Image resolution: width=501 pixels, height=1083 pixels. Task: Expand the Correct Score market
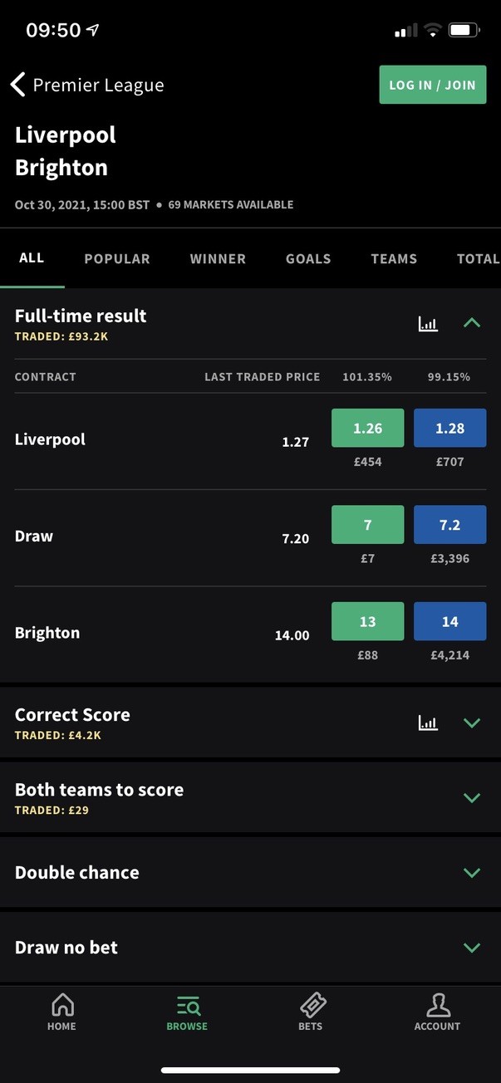pos(471,723)
